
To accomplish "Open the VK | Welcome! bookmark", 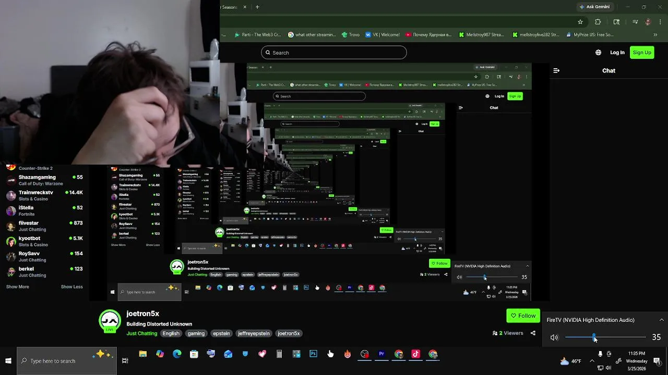I will pyautogui.click(x=383, y=35).
